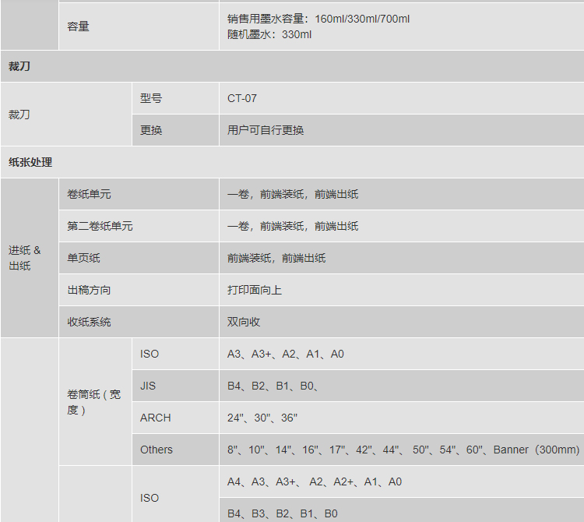
Task: Select the 出稿方向 row label
Action: point(89,290)
